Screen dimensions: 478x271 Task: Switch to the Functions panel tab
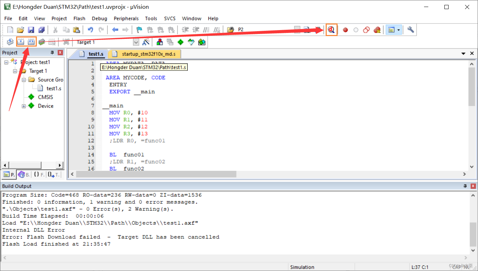pyautogui.click(x=39, y=174)
